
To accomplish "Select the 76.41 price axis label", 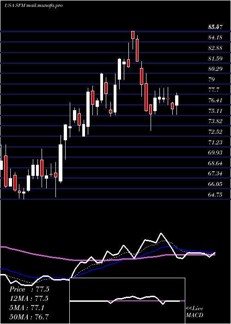I will [x=216, y=100].
